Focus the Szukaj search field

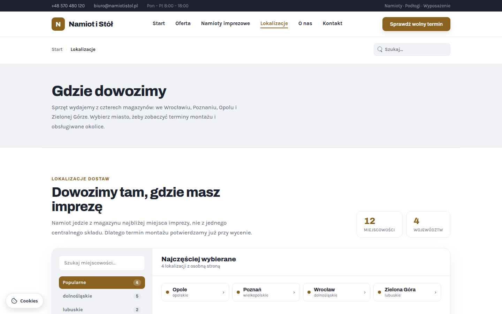pyautogui.click(x=412, y=50)
